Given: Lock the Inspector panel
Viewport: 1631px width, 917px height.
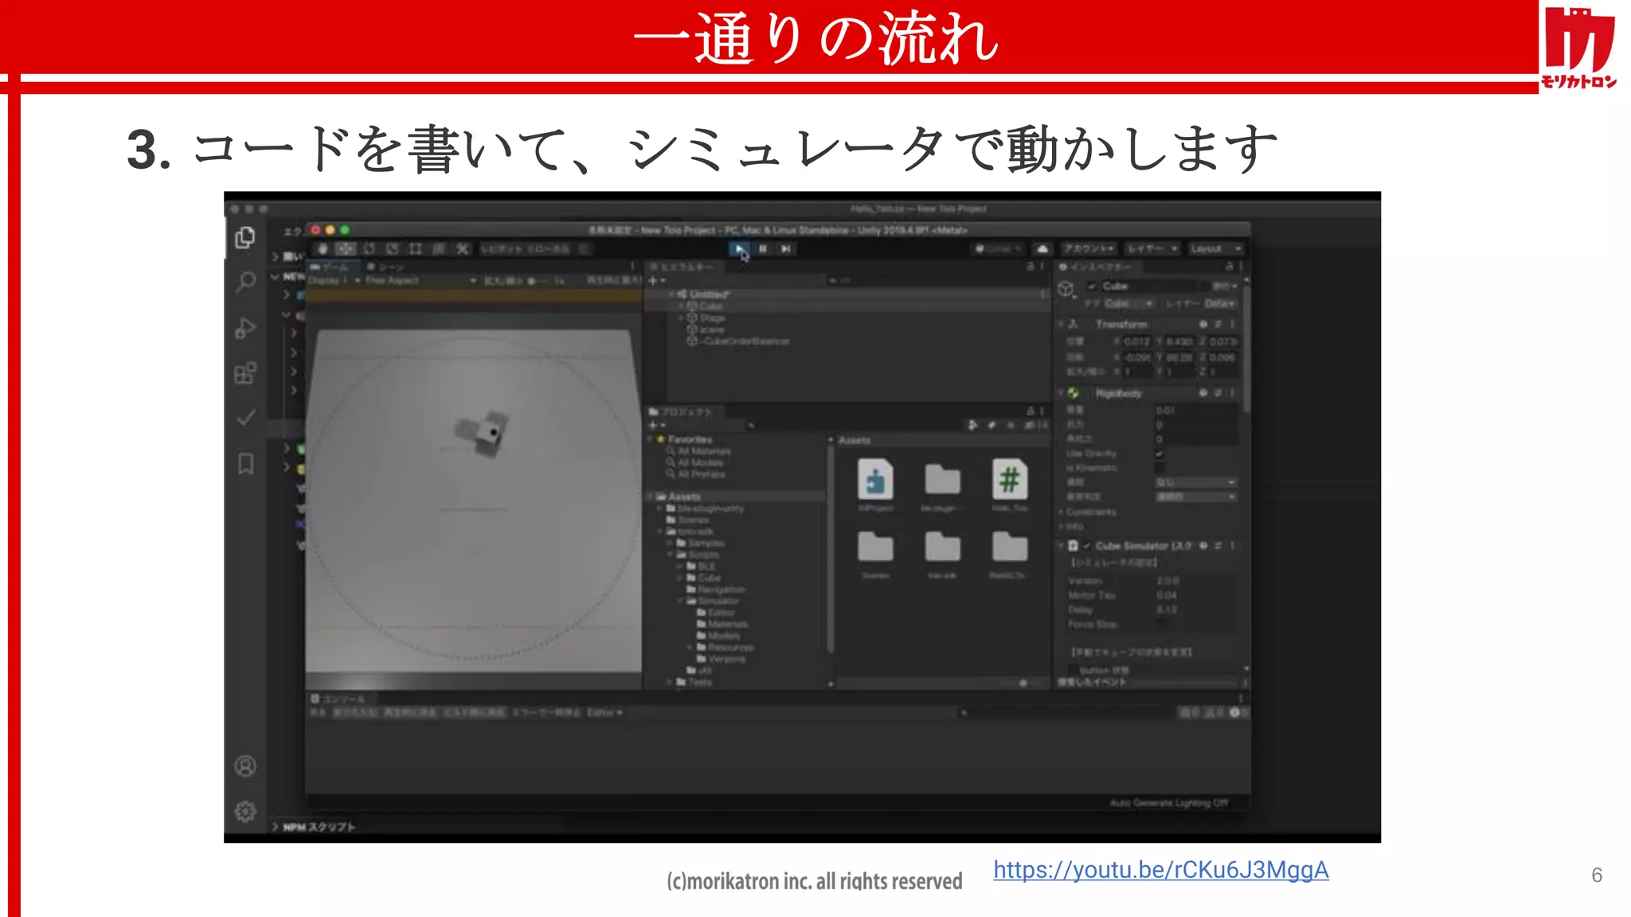Looking at the screenshot, I should click(x=1229, y=267).
